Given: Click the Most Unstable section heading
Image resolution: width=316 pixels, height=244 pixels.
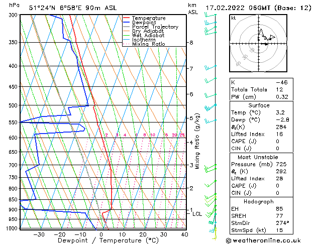Looking at the screenshot, I should [258, 157].
